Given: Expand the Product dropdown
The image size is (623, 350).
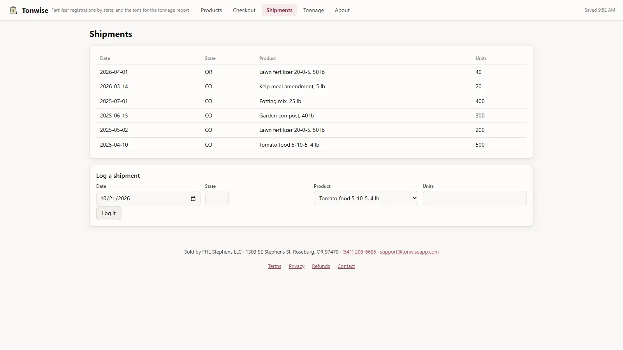Looking at the screenshot, I should point(366,198).
